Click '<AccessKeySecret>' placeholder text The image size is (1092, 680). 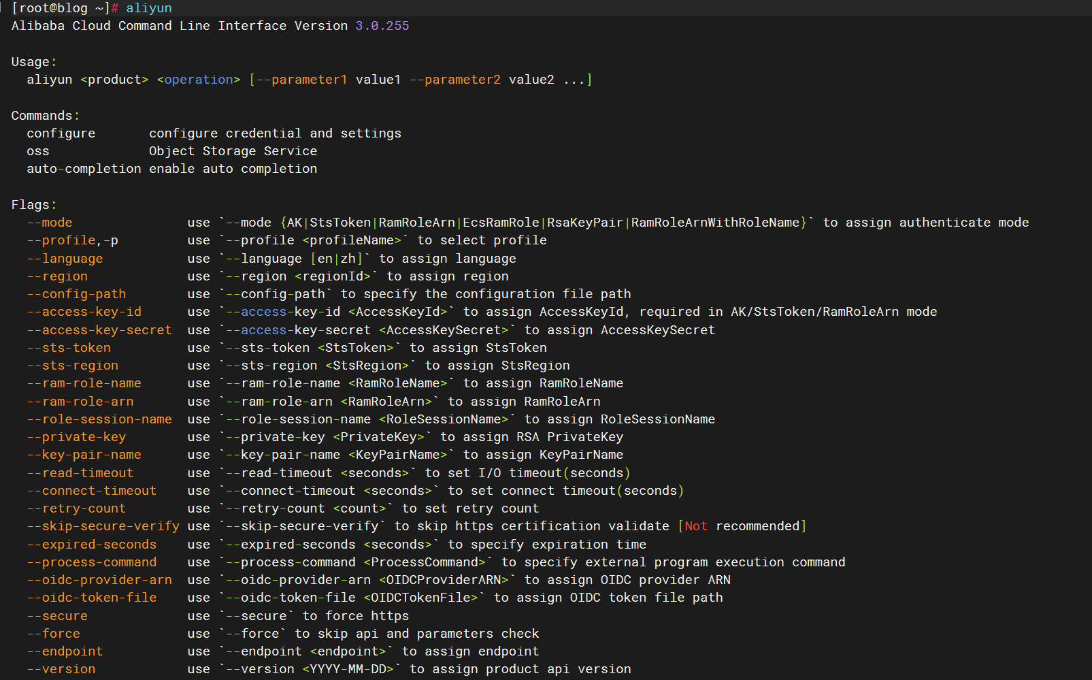444,330
